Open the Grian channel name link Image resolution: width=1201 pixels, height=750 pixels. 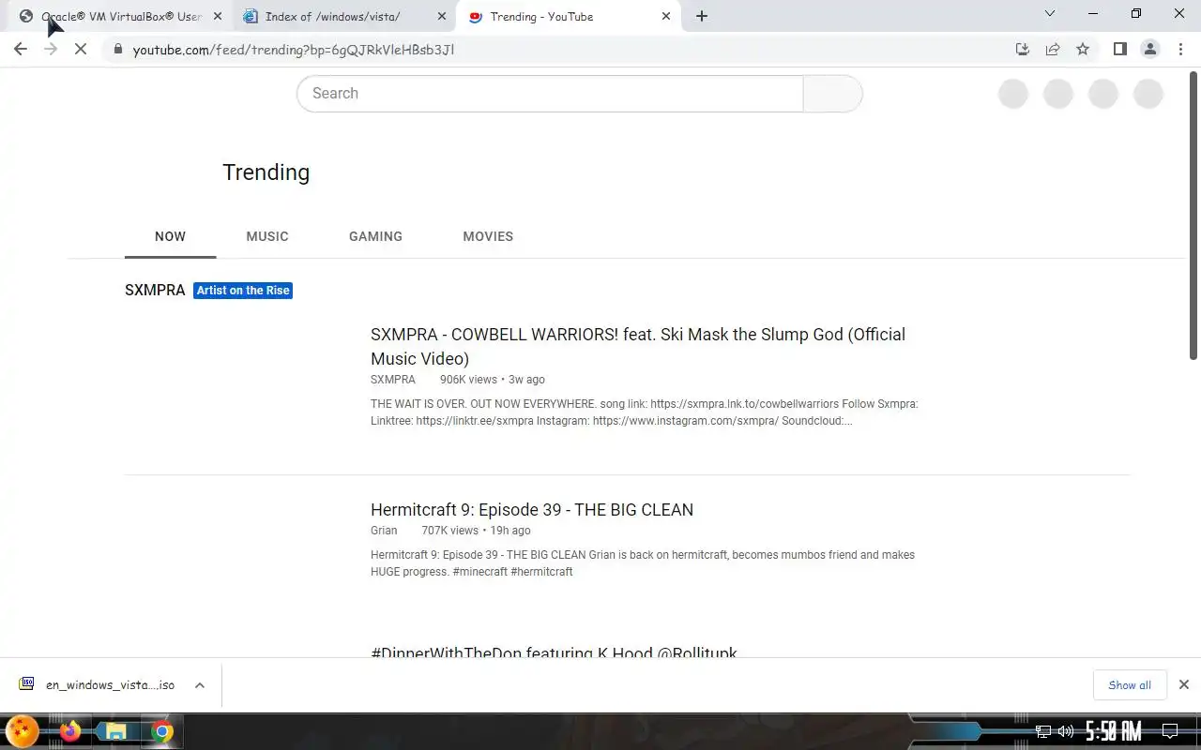point(384,531)
